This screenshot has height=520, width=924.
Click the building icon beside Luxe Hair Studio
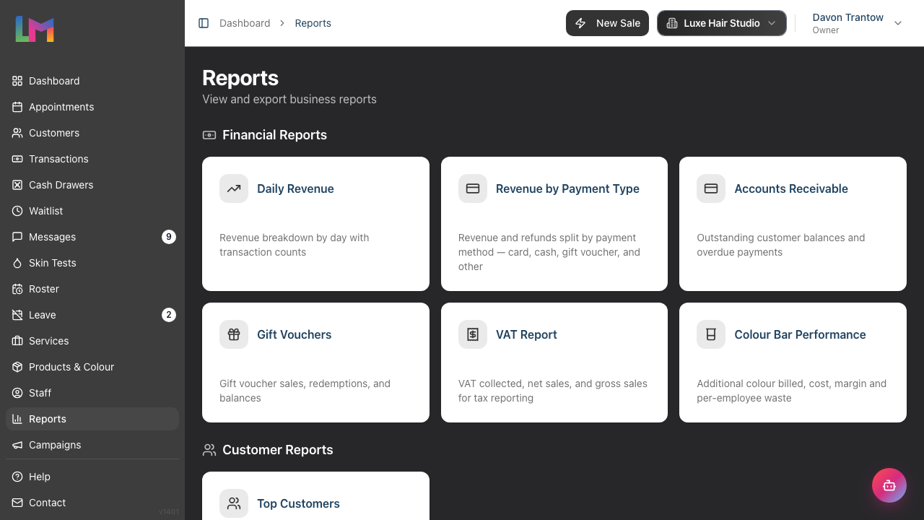tap(671, 23)
